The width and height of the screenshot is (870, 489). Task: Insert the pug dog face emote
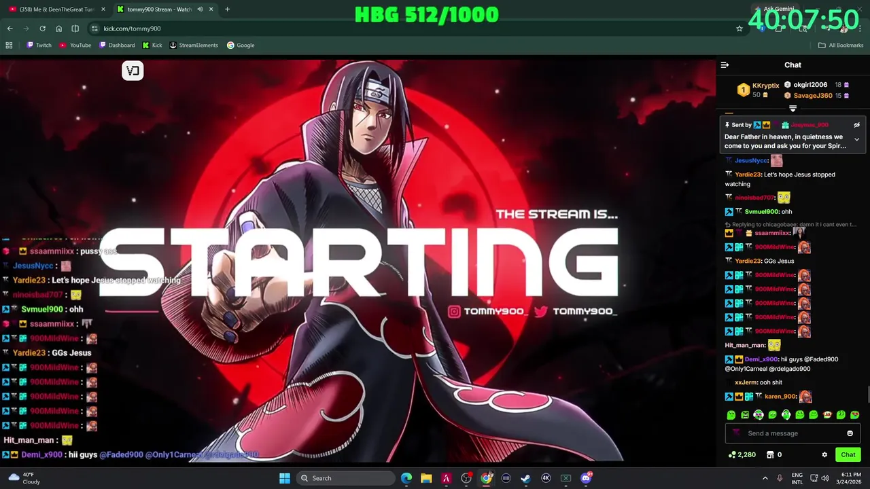pyautogui.click(x=827, y=415)
